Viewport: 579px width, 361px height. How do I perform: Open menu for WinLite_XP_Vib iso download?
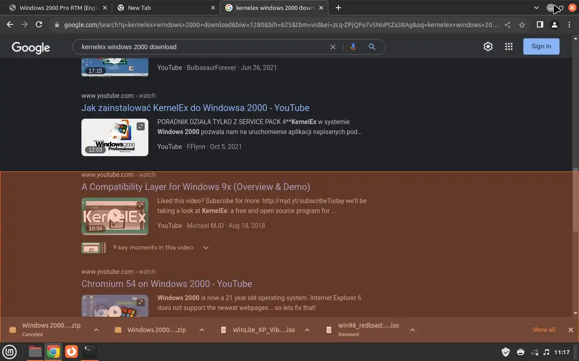(x=307, y=330)
